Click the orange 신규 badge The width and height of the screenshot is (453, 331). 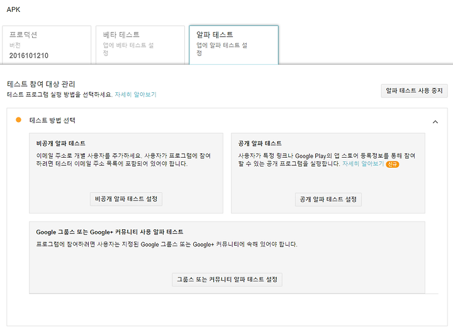point(393,165)
